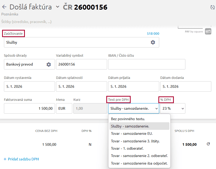Click 'Pridať sadzbu DPH' link
This screenshot has width=216, height=169.
[x=21, y=159]
